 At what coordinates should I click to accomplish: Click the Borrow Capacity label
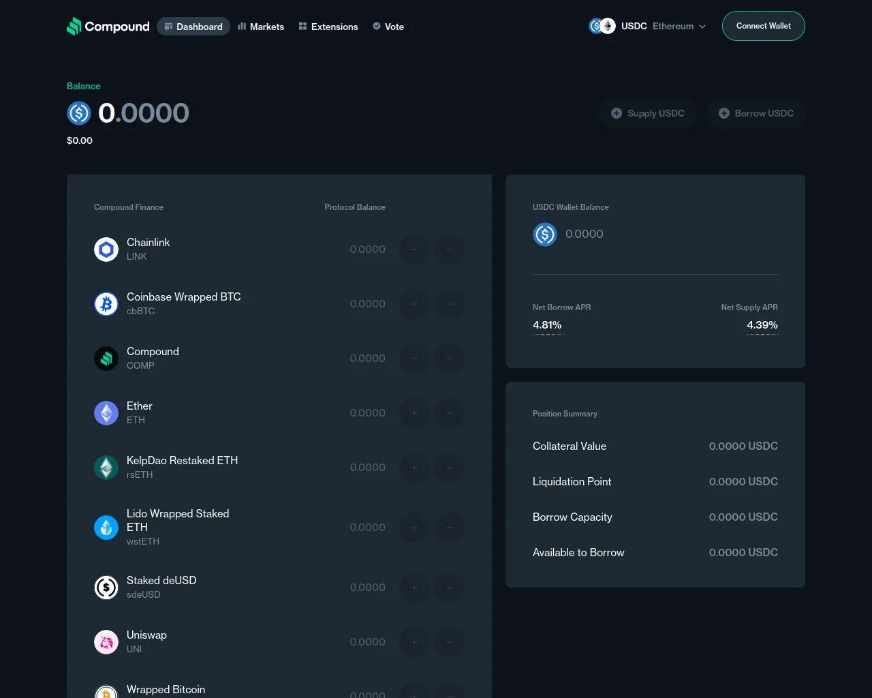click(x=572, y=517)
